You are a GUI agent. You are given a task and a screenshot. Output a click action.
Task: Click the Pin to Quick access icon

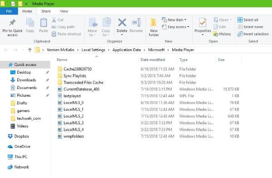(12, 23)
